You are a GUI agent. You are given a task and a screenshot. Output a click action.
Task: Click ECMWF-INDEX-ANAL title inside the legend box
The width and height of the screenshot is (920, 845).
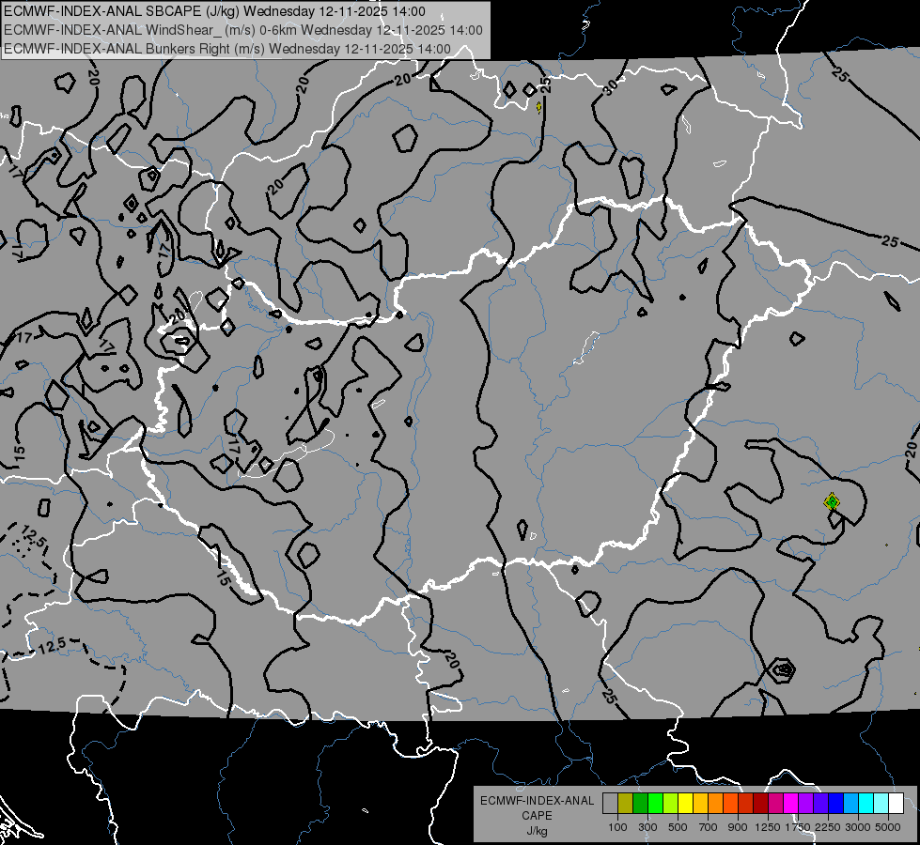point(537,801)
